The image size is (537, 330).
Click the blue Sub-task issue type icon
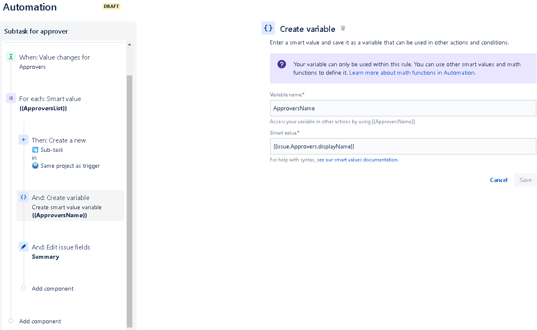(x=35, y=150)
